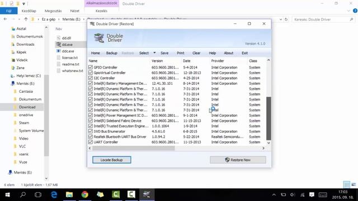Click Save in Double Driver toolbar
The height and width of the screenshot is (201, 358).
(164, 53)
